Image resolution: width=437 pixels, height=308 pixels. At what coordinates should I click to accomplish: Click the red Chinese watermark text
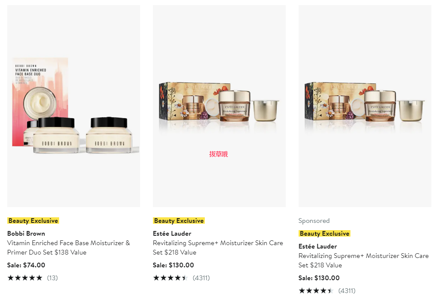pos(218,154)
